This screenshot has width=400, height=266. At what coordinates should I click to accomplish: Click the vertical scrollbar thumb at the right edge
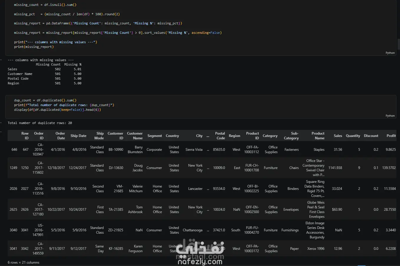(x=399, y=44)
